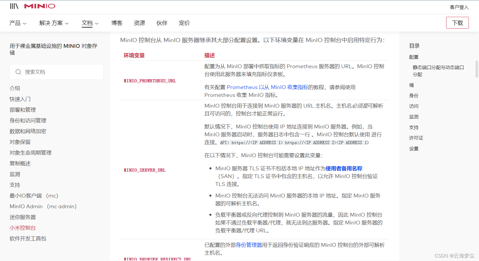Jump to 配置 in table of contents
The image size is (479, 261).
click(x=414, y=57)
